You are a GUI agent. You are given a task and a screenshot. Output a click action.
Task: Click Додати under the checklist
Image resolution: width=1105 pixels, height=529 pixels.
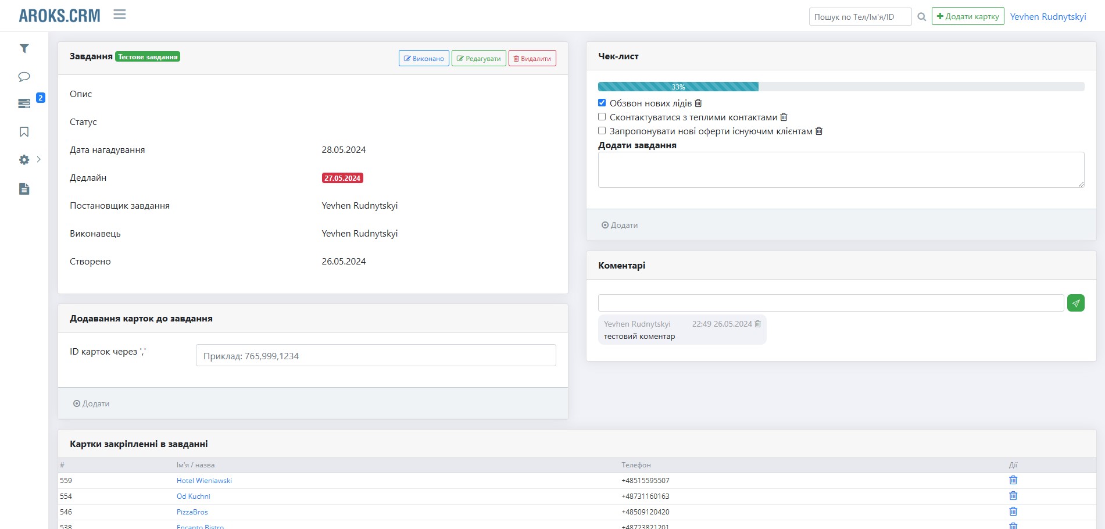pyautogui.click(x=620, y=225)
